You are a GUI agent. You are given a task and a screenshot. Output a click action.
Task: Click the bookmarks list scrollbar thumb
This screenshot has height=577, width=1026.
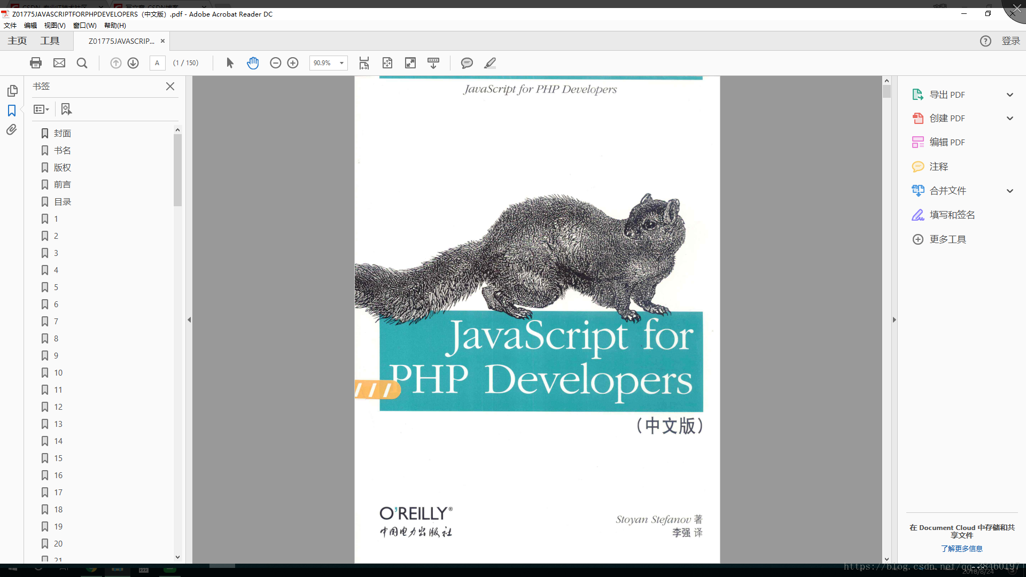pos(177,170)
